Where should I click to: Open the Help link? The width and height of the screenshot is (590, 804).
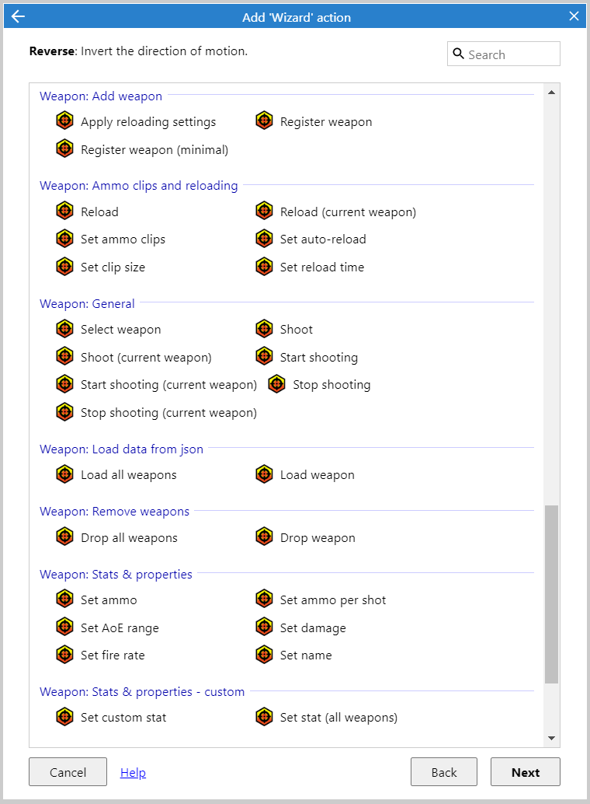[133, 772]
